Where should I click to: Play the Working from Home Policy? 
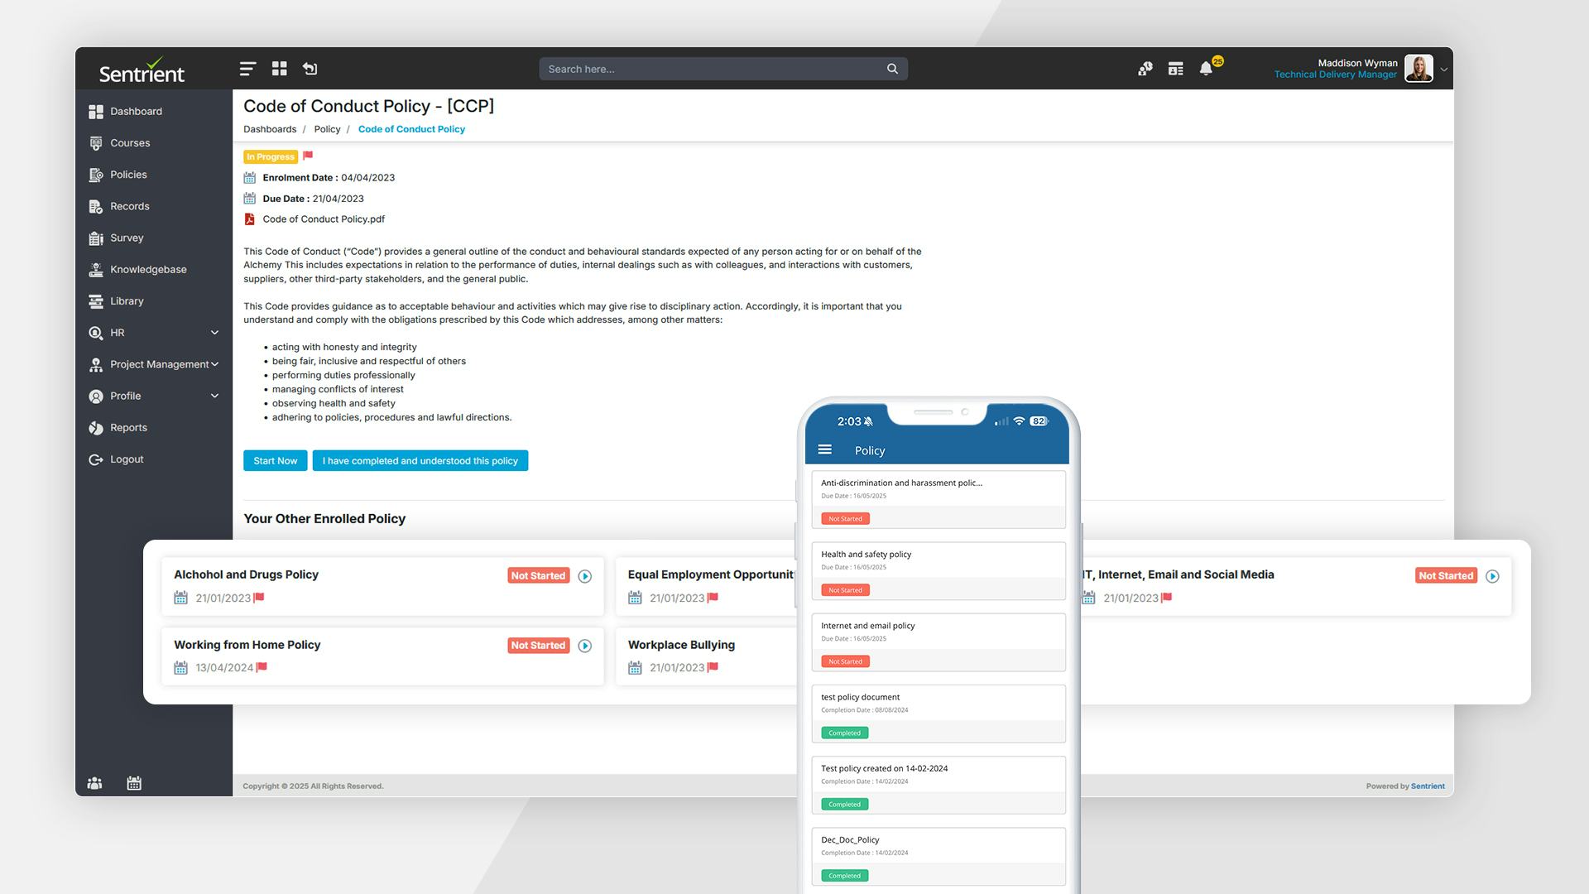(x=585, y=646)
